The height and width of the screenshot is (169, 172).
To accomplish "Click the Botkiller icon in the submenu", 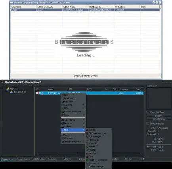I will [x=87, y=130].
